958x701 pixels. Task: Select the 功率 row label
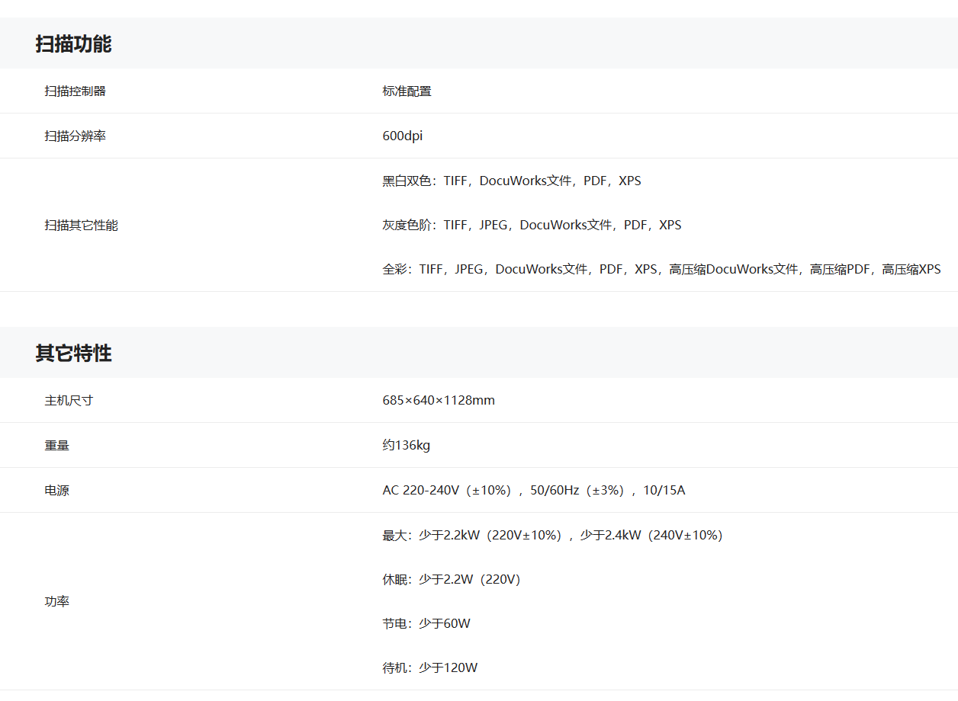point(56,602)
